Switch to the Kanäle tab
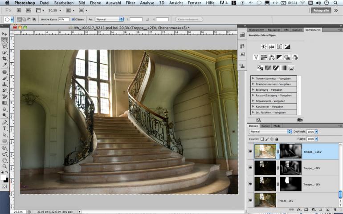343x214 pixels. click(265, 126)
